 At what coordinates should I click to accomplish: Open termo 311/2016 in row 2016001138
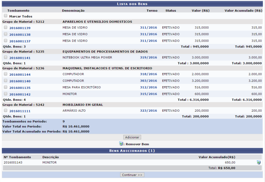(x=148, y=34)
